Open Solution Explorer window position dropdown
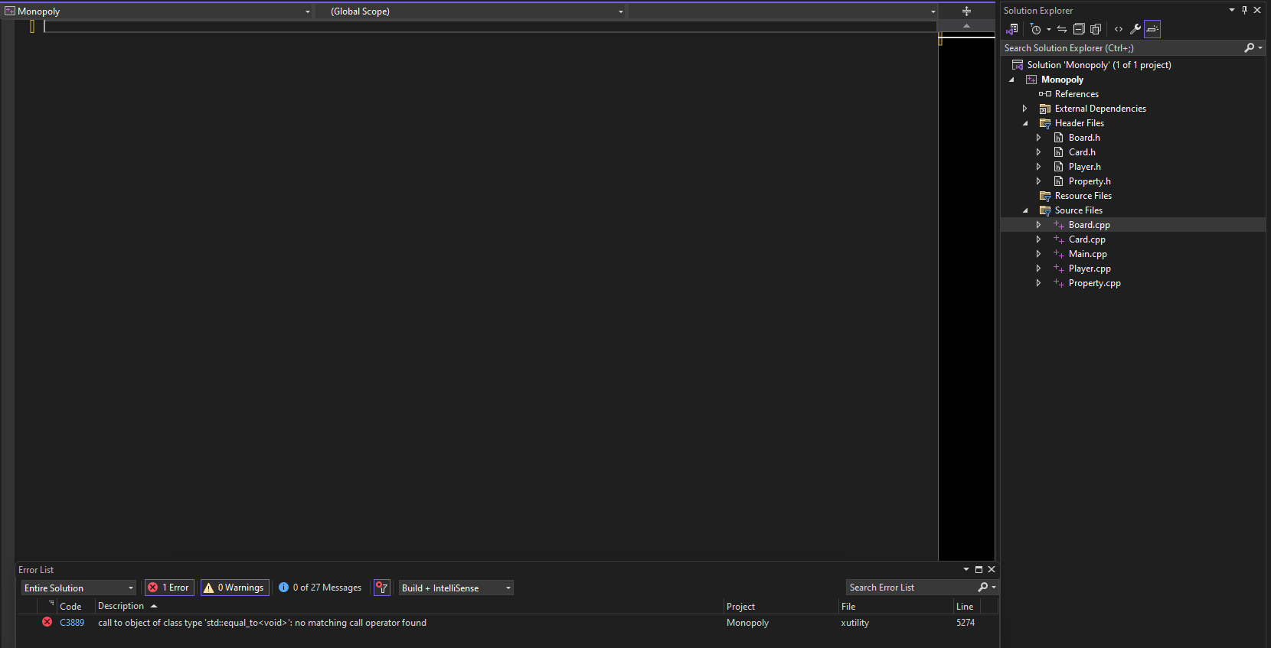The width and height of the screenshot is (1271, 648). (x=1232, y=10)
